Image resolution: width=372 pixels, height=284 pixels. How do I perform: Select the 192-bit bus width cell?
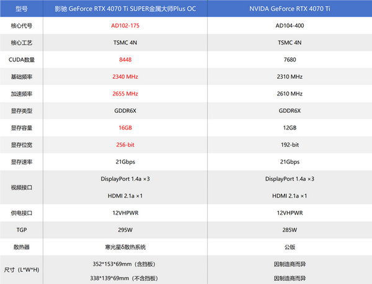pos(290,144)
